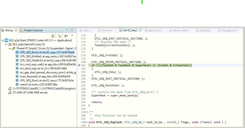The width and height of the screenshot is (245, 128).
Task: Click SuperMask = super_mask_backup; line
Action: tap(115, 96)
